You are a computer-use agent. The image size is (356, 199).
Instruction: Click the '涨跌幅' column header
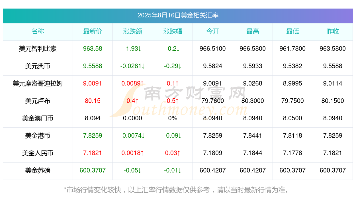(x=173, y=31)
